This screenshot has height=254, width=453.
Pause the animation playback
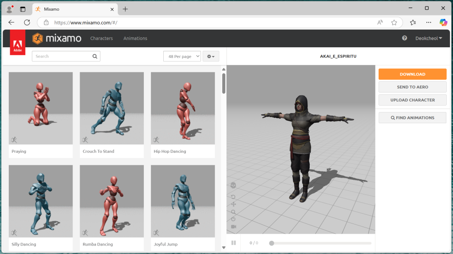234,243
